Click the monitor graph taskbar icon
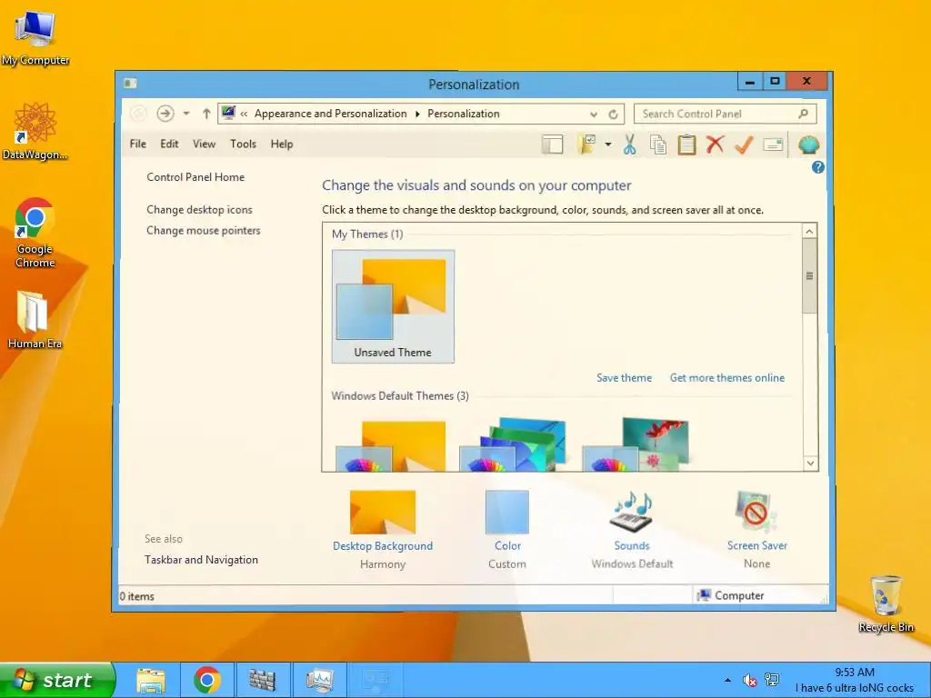This screenshot has height=698, width=931. pos(319,680)
